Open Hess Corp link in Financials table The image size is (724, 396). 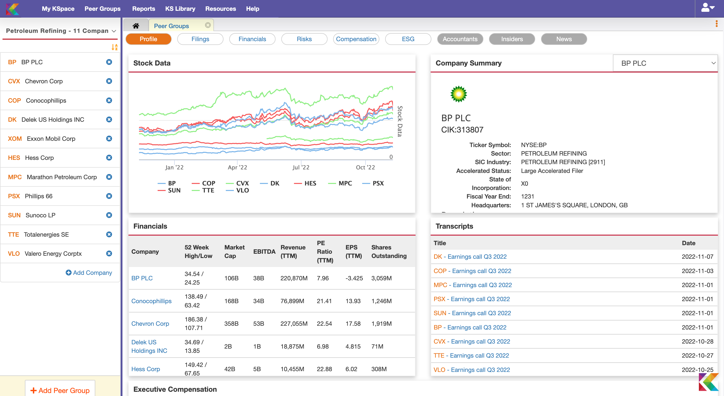[146, 369]
